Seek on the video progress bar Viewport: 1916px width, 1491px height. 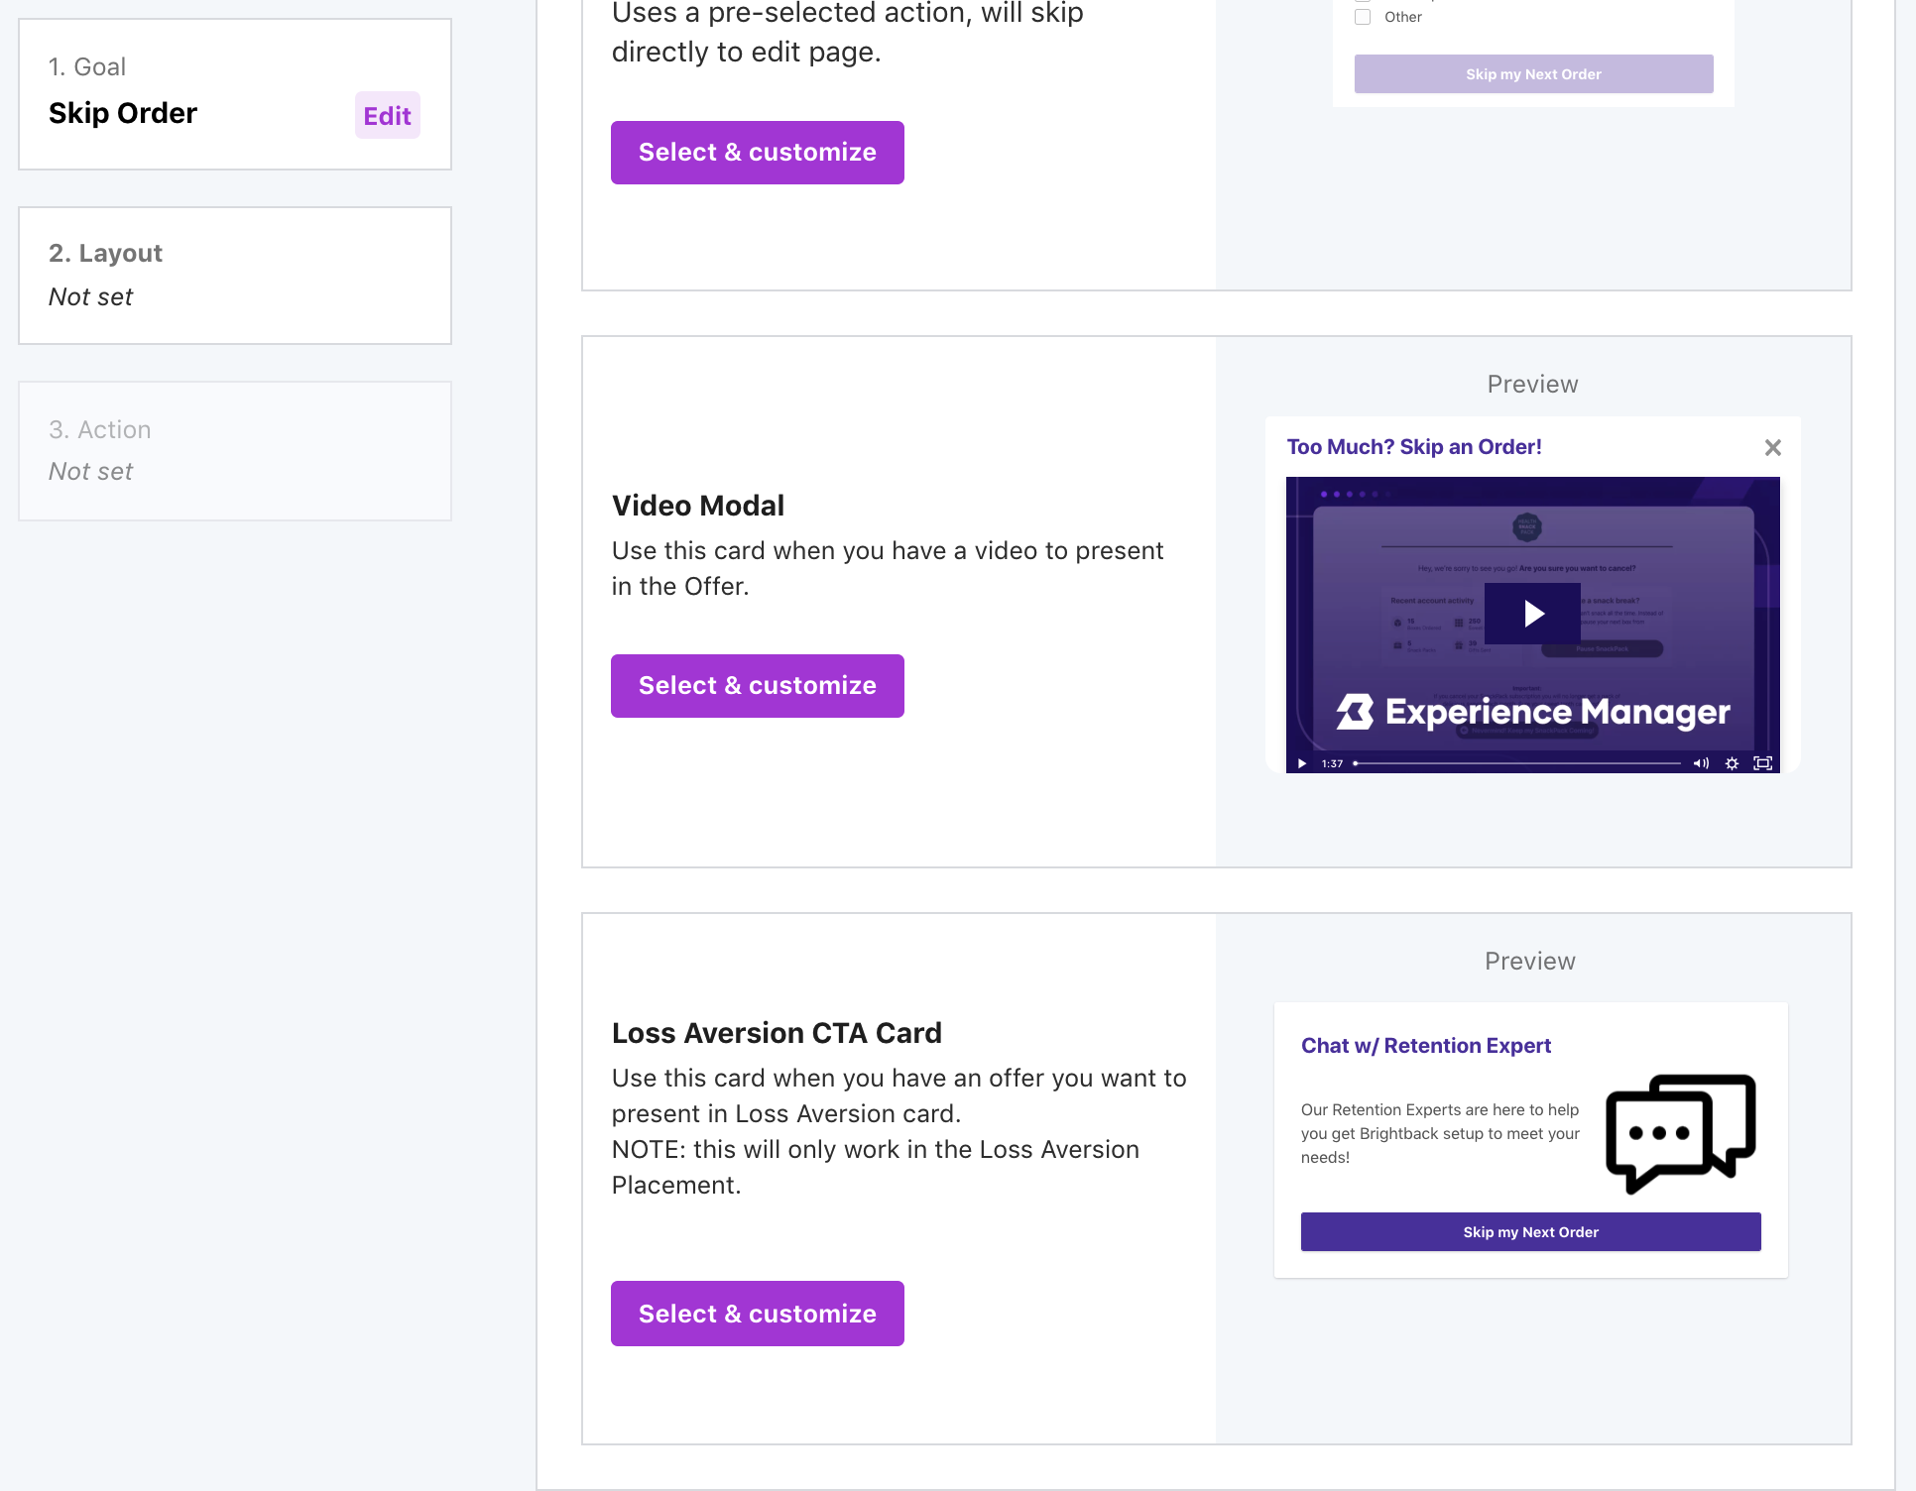point(1517,763)
